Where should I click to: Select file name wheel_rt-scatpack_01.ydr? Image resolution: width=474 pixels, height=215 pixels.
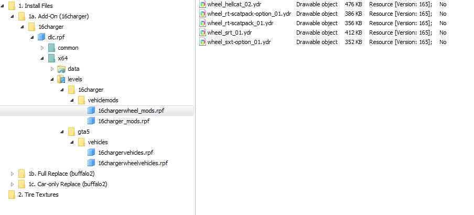click(x=240, y=23)
